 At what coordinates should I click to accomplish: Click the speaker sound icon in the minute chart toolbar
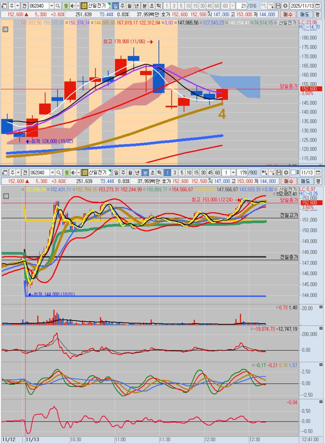(x=73, y=172)
